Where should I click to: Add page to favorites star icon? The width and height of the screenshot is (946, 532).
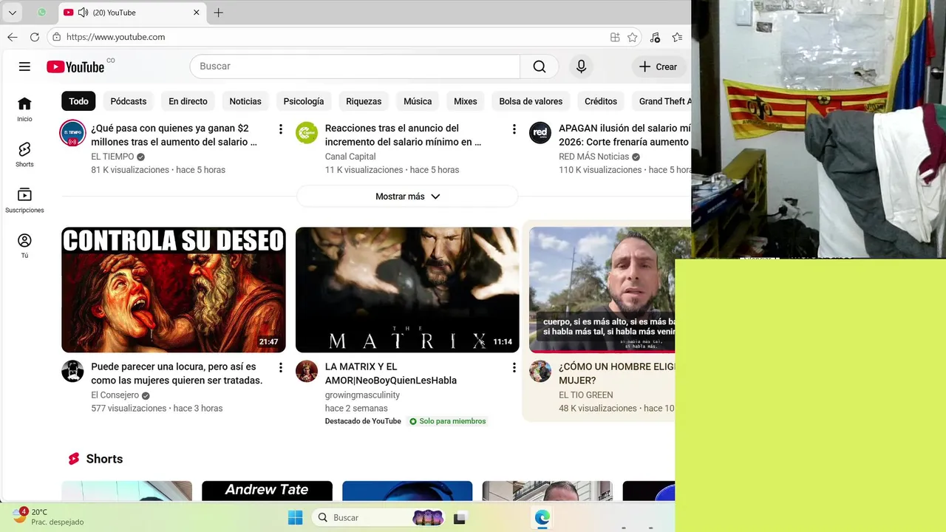point(633,37)
